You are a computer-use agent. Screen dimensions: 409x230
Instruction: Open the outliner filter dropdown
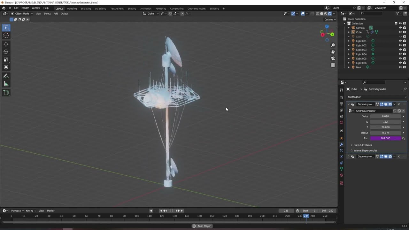pyautogui.click(x=398, y=14)
